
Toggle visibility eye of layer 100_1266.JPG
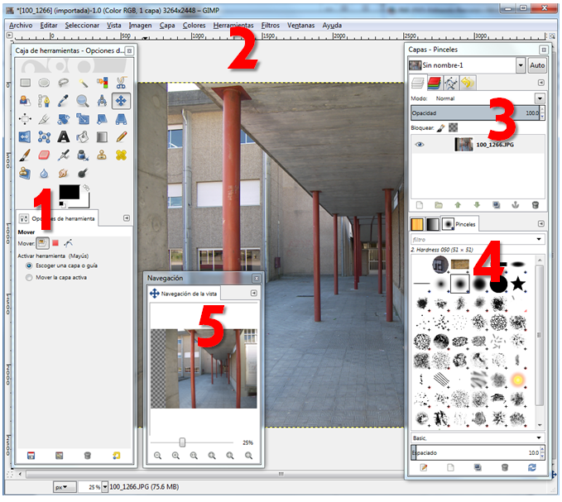(420, 145)
